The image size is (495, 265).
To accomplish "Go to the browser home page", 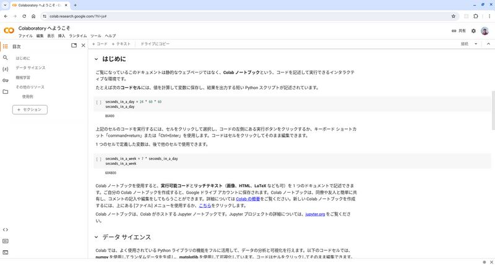I will [x=33, y=16].
